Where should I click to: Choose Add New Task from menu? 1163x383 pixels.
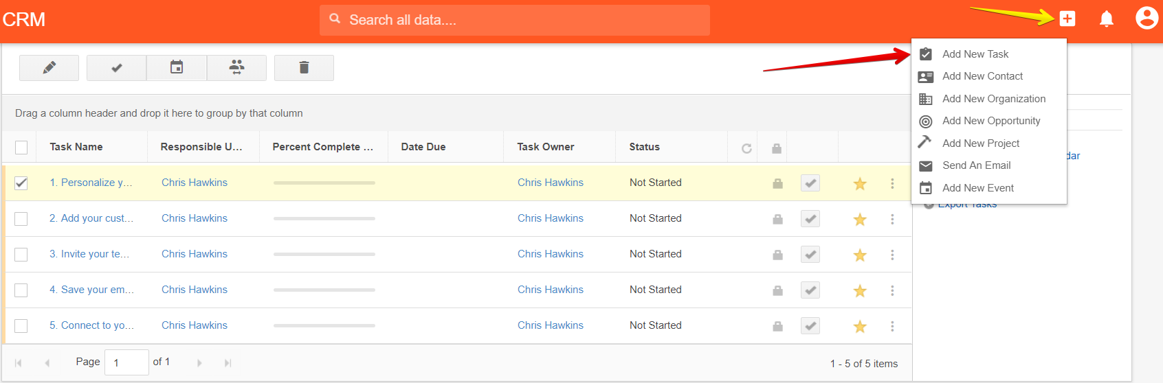pyautogui.click(x=989, y=54)
